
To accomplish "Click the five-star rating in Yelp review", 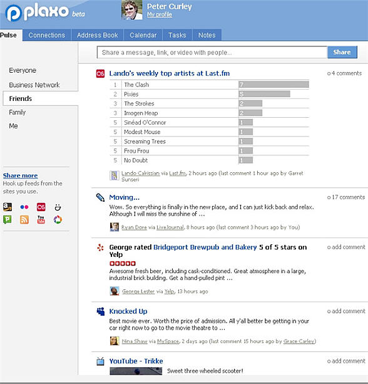I will 123,264.
